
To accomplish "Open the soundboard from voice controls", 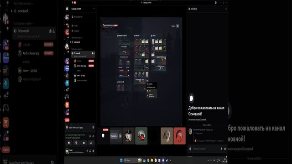I will (91, 143).
